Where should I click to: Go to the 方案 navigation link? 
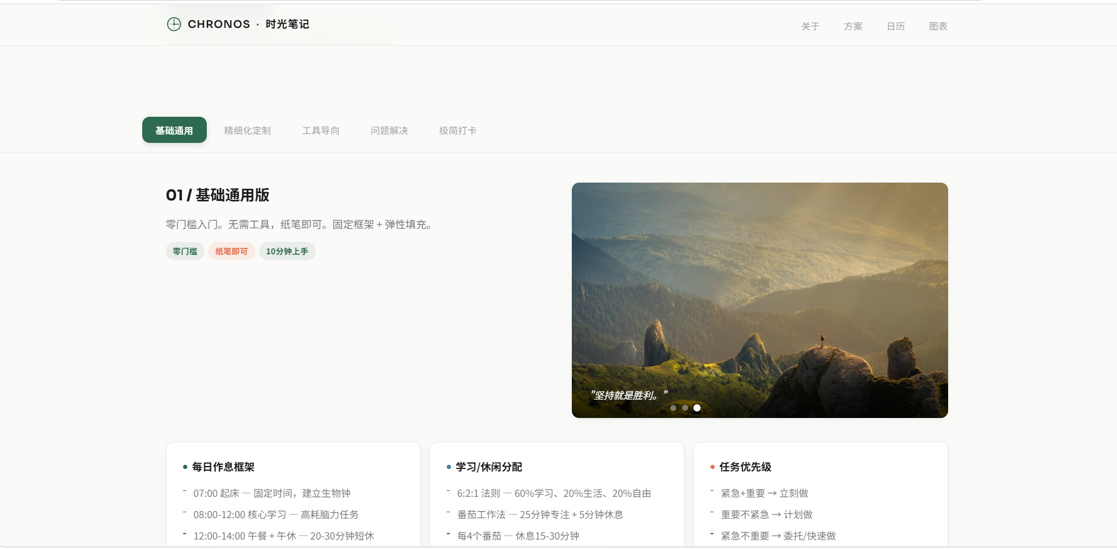[853, 26]
